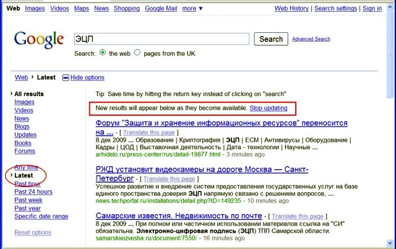Select 'the web' radio button
The width and height of the screenshot is (396, 249).
pos(103,53)
